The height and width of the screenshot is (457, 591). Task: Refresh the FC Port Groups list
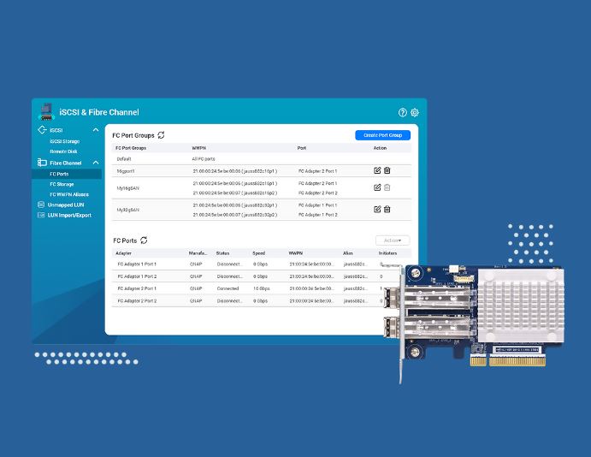162,135
